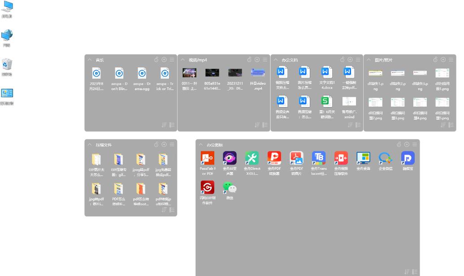Add item to the 音乐 panel
Image resolution: width=464 pixels, height=276 pixels.
tap(164, 60)
